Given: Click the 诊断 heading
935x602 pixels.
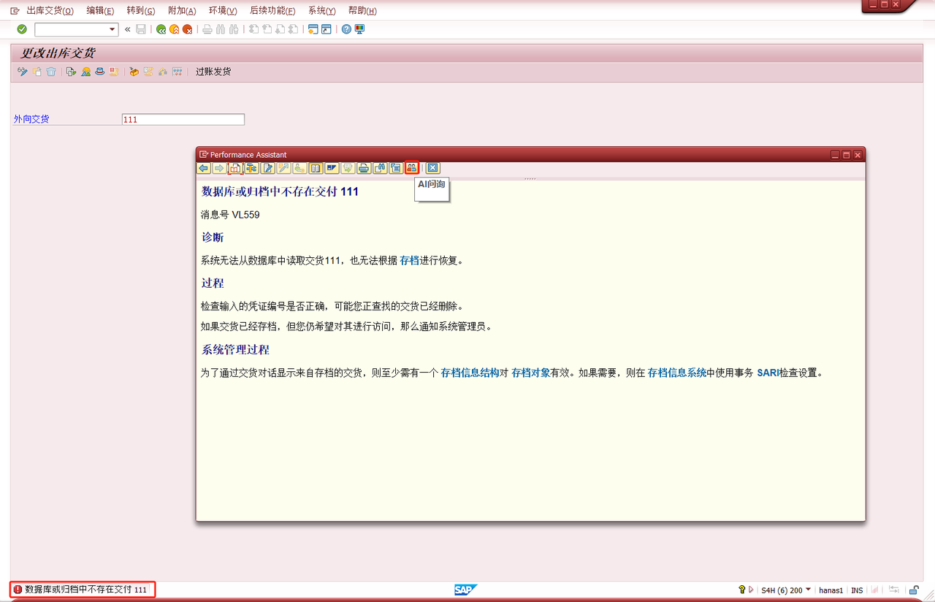Looking at the screenshot, I should point(213,237).
